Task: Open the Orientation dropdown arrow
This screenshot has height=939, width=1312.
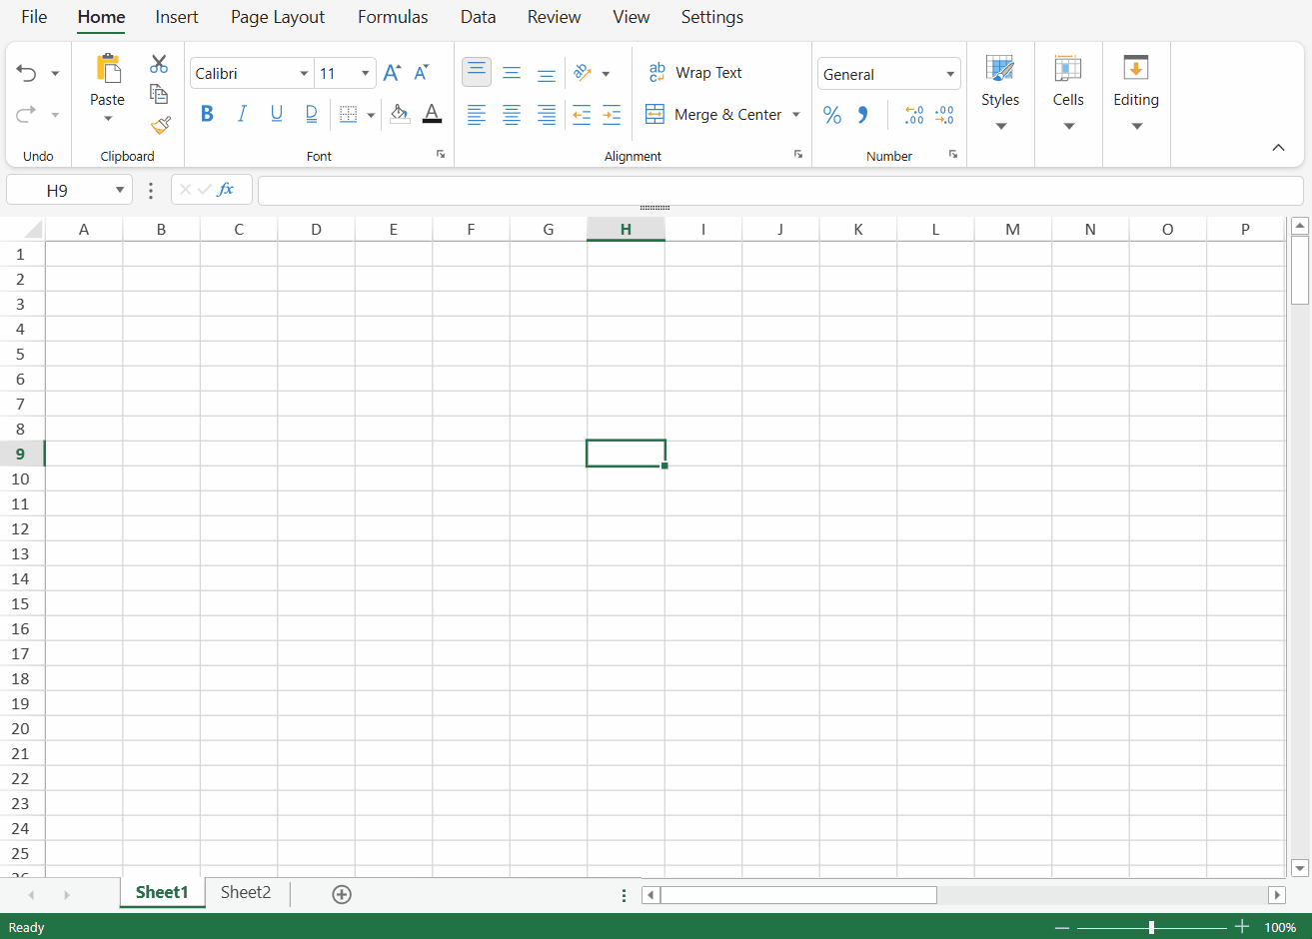Action: (606, 74)
